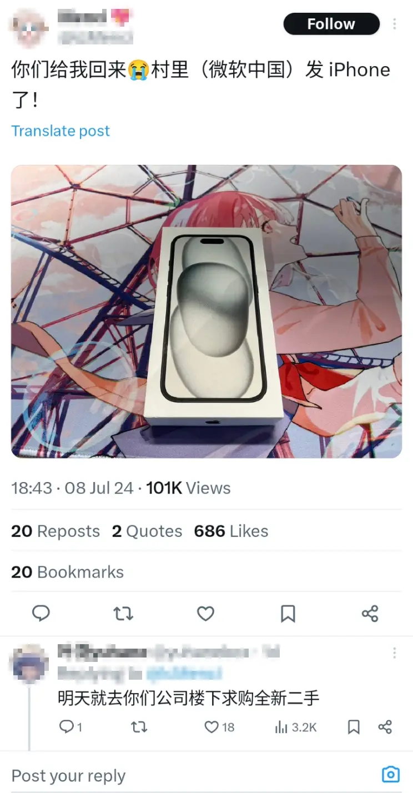Click the Translate post link
This screenshot has width=413, height=793.
pyautogui.click(x=61, y=131)
